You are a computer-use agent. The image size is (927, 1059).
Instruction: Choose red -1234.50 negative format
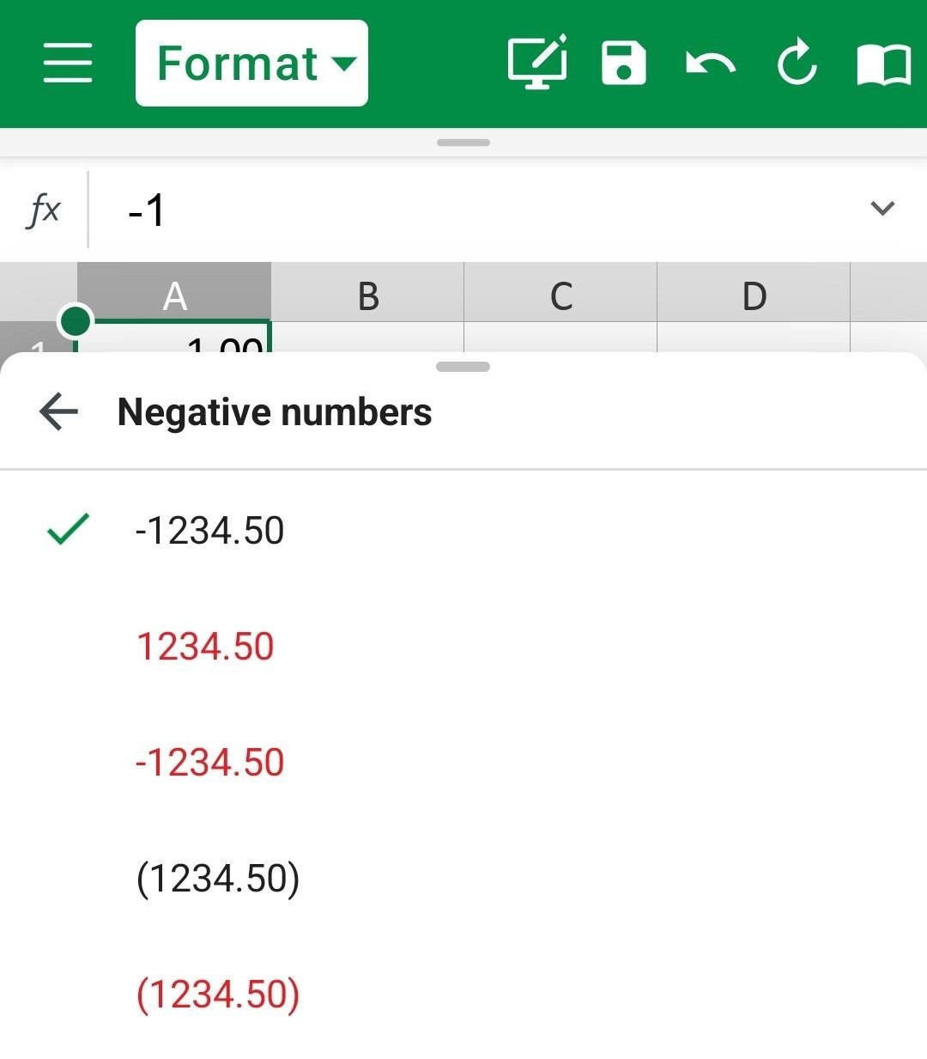463,762
